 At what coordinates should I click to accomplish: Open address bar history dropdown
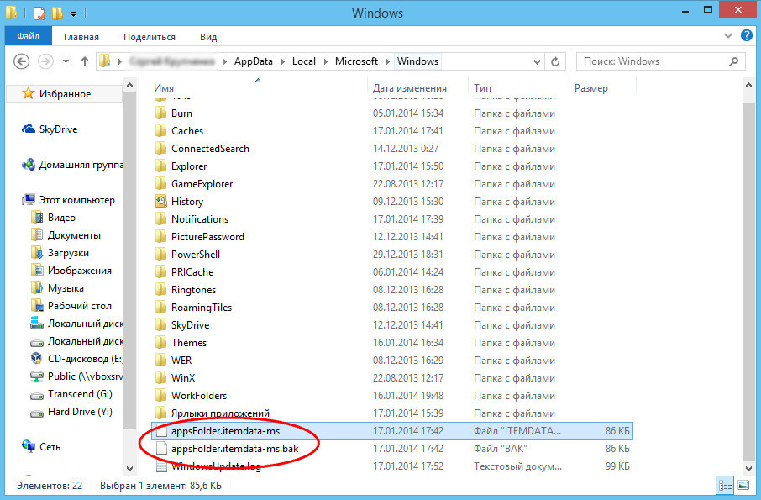[x=537, y=61]
